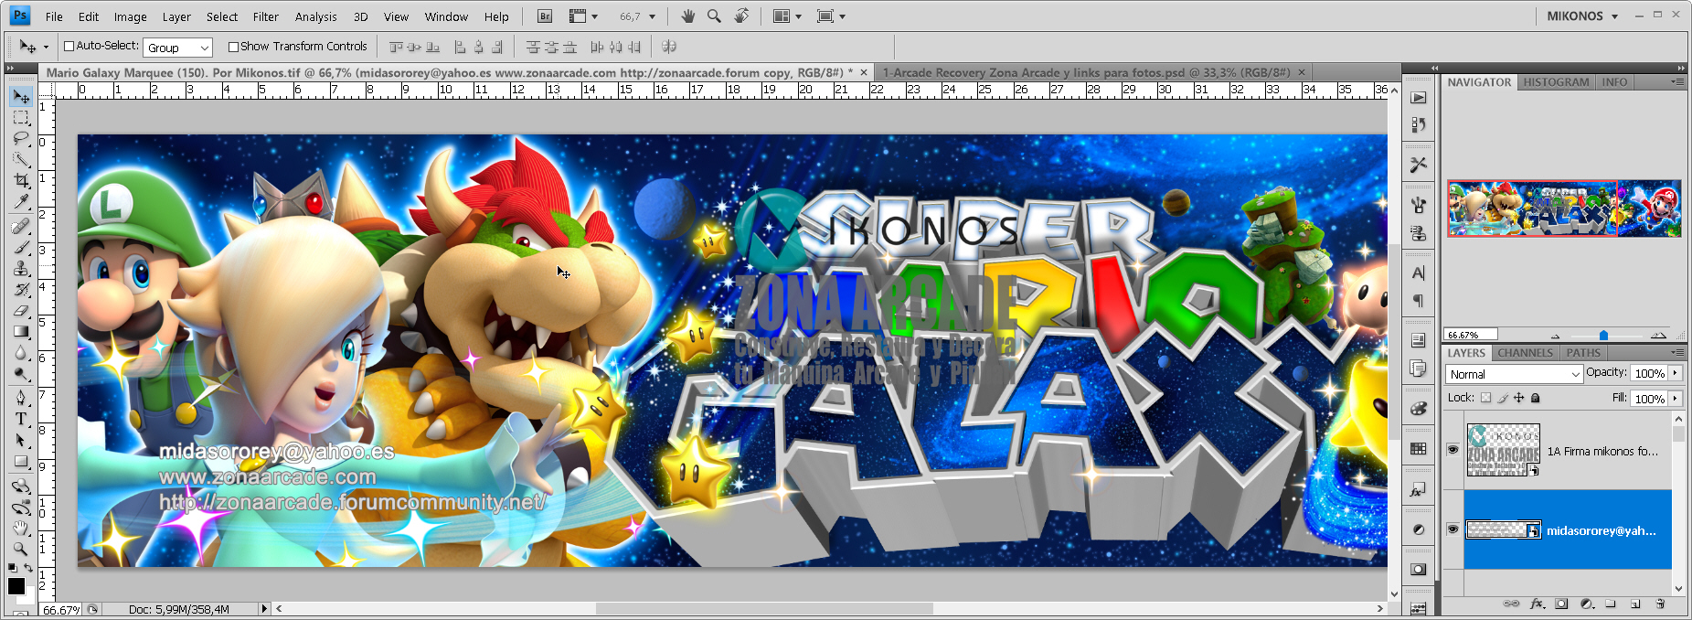Select the History Brush tool
The width and height of the screenshot is (1692, 620).
click(21, 289)
